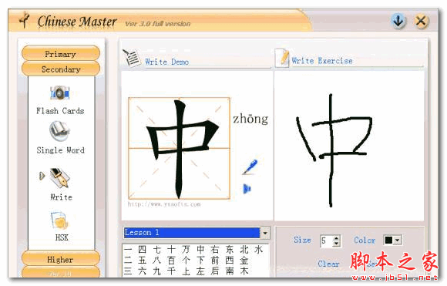The image size is (447, 286).
Task: Click the black color swatch
Action: click(x=388, y=240)
